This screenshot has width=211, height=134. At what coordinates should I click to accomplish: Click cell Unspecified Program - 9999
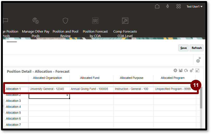173,89
